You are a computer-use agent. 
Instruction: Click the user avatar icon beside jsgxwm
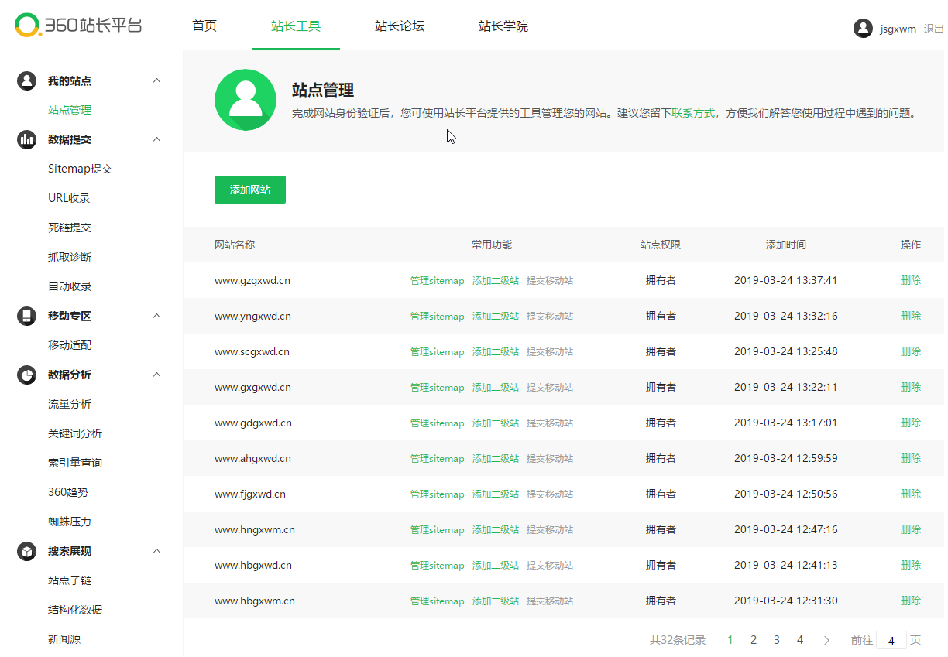[863, 29]
